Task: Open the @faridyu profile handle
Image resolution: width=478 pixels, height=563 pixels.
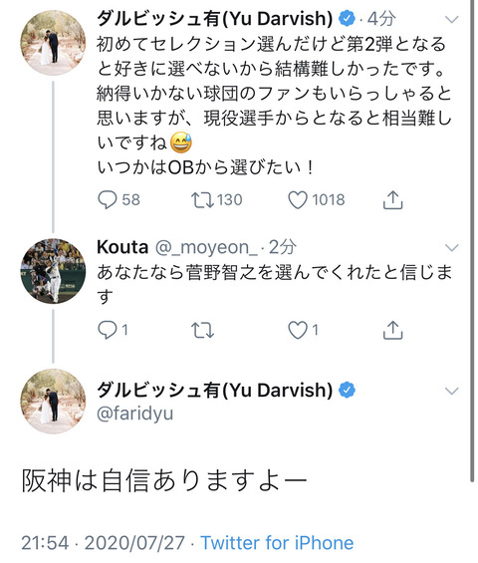Action: pos(134,413)
